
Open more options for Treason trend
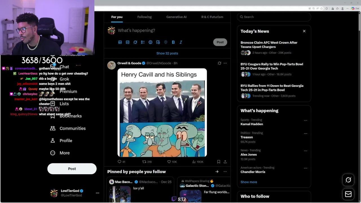tap(305, 133)
